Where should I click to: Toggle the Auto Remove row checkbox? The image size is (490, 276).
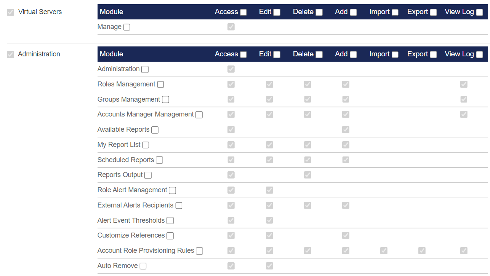tap(143, 266)
